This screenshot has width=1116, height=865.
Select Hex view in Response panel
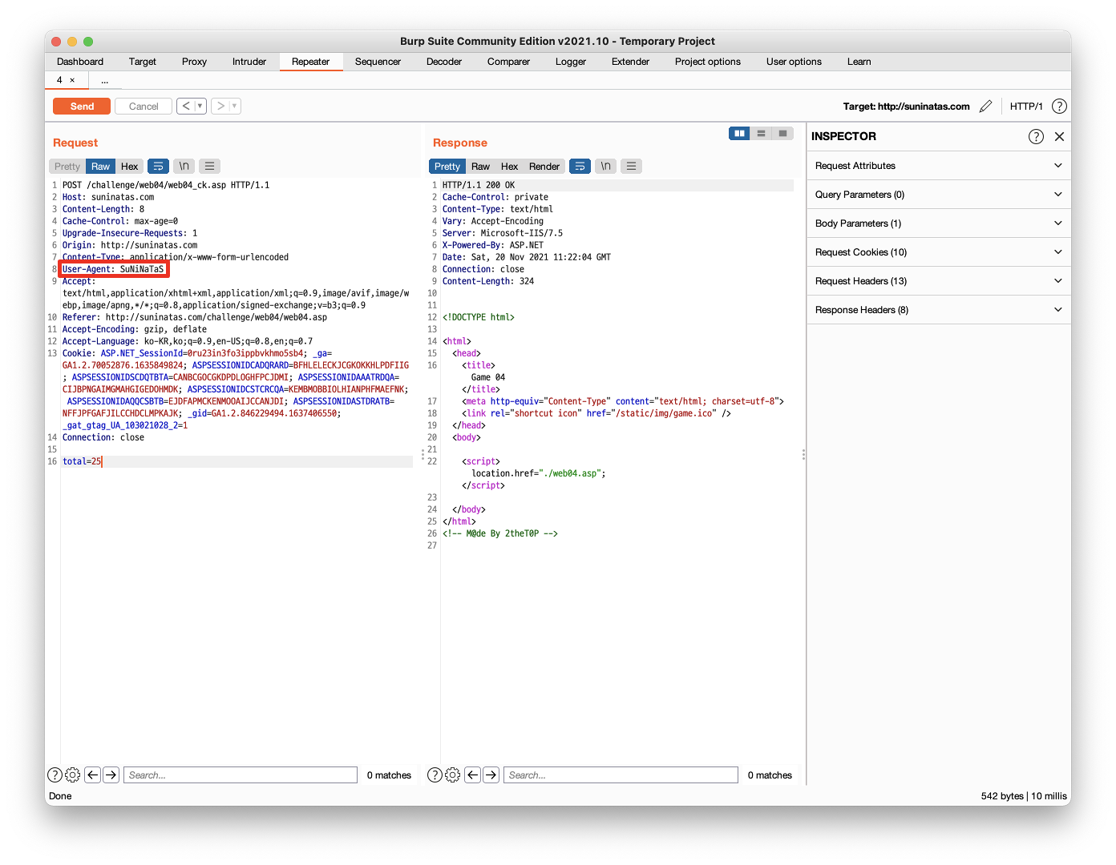click(x=509, y=167)
